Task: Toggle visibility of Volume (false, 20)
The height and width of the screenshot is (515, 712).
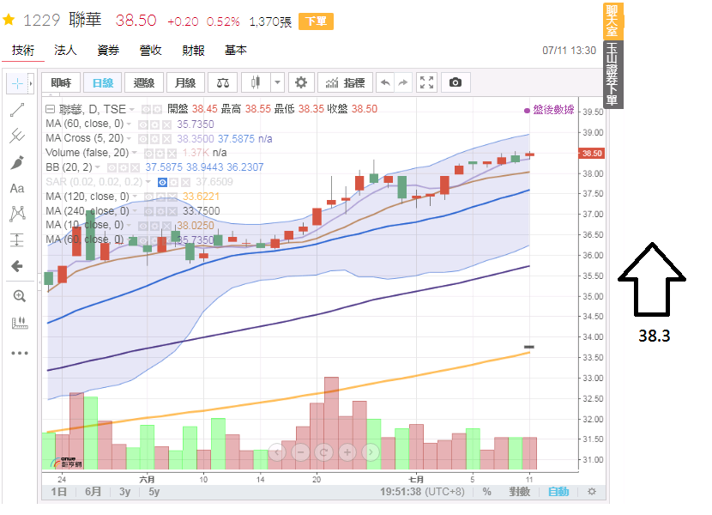Action: (149, 153)
